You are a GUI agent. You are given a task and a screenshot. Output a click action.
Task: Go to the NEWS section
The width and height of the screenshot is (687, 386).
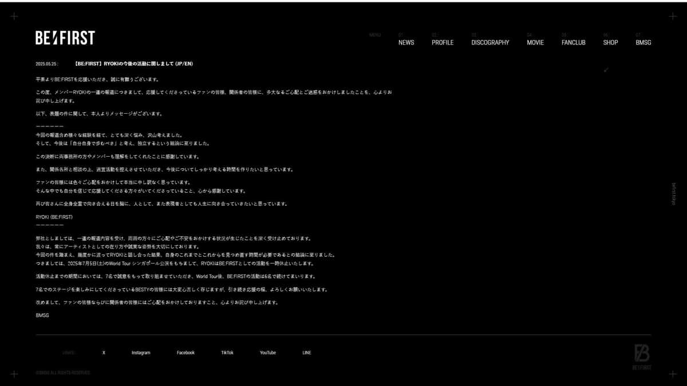click(x=406, y=42)
